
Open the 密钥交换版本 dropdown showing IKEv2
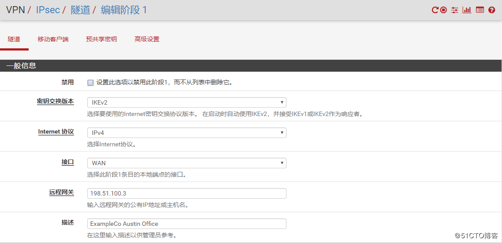186,102
